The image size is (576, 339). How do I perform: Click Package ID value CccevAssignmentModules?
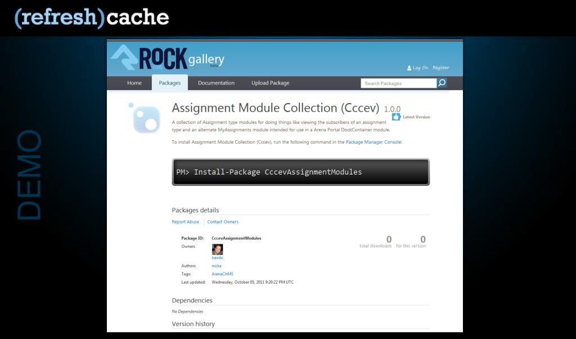[x=236, y=238]
